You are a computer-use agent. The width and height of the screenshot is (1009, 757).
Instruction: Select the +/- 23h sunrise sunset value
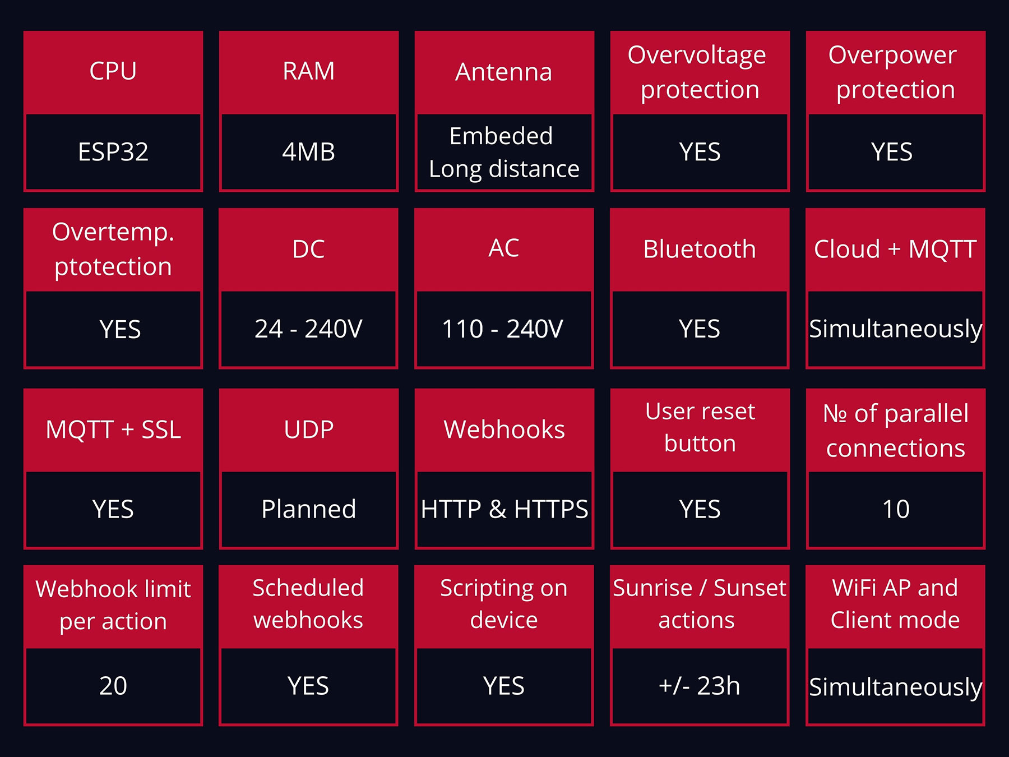(x=700, y=686)
